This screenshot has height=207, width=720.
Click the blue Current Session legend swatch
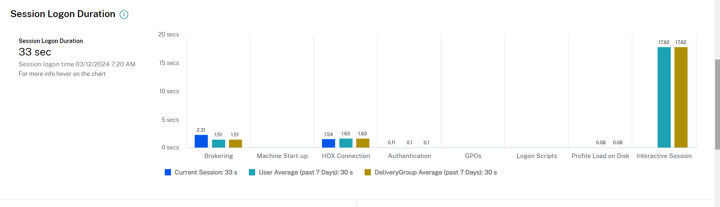tap(168, 172)
